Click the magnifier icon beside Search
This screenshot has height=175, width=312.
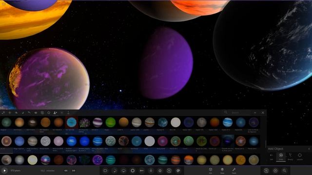click(226, 112)
